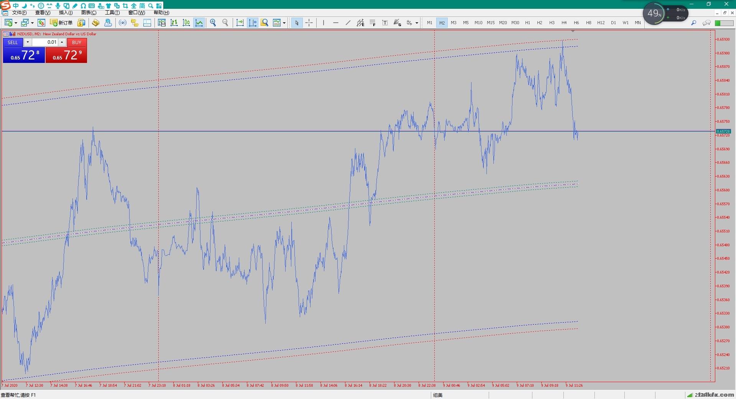Open the Market Watch panel icon
Image resolution: width=736 pixels, height=399 pixels.
click(x=41, y=23)
